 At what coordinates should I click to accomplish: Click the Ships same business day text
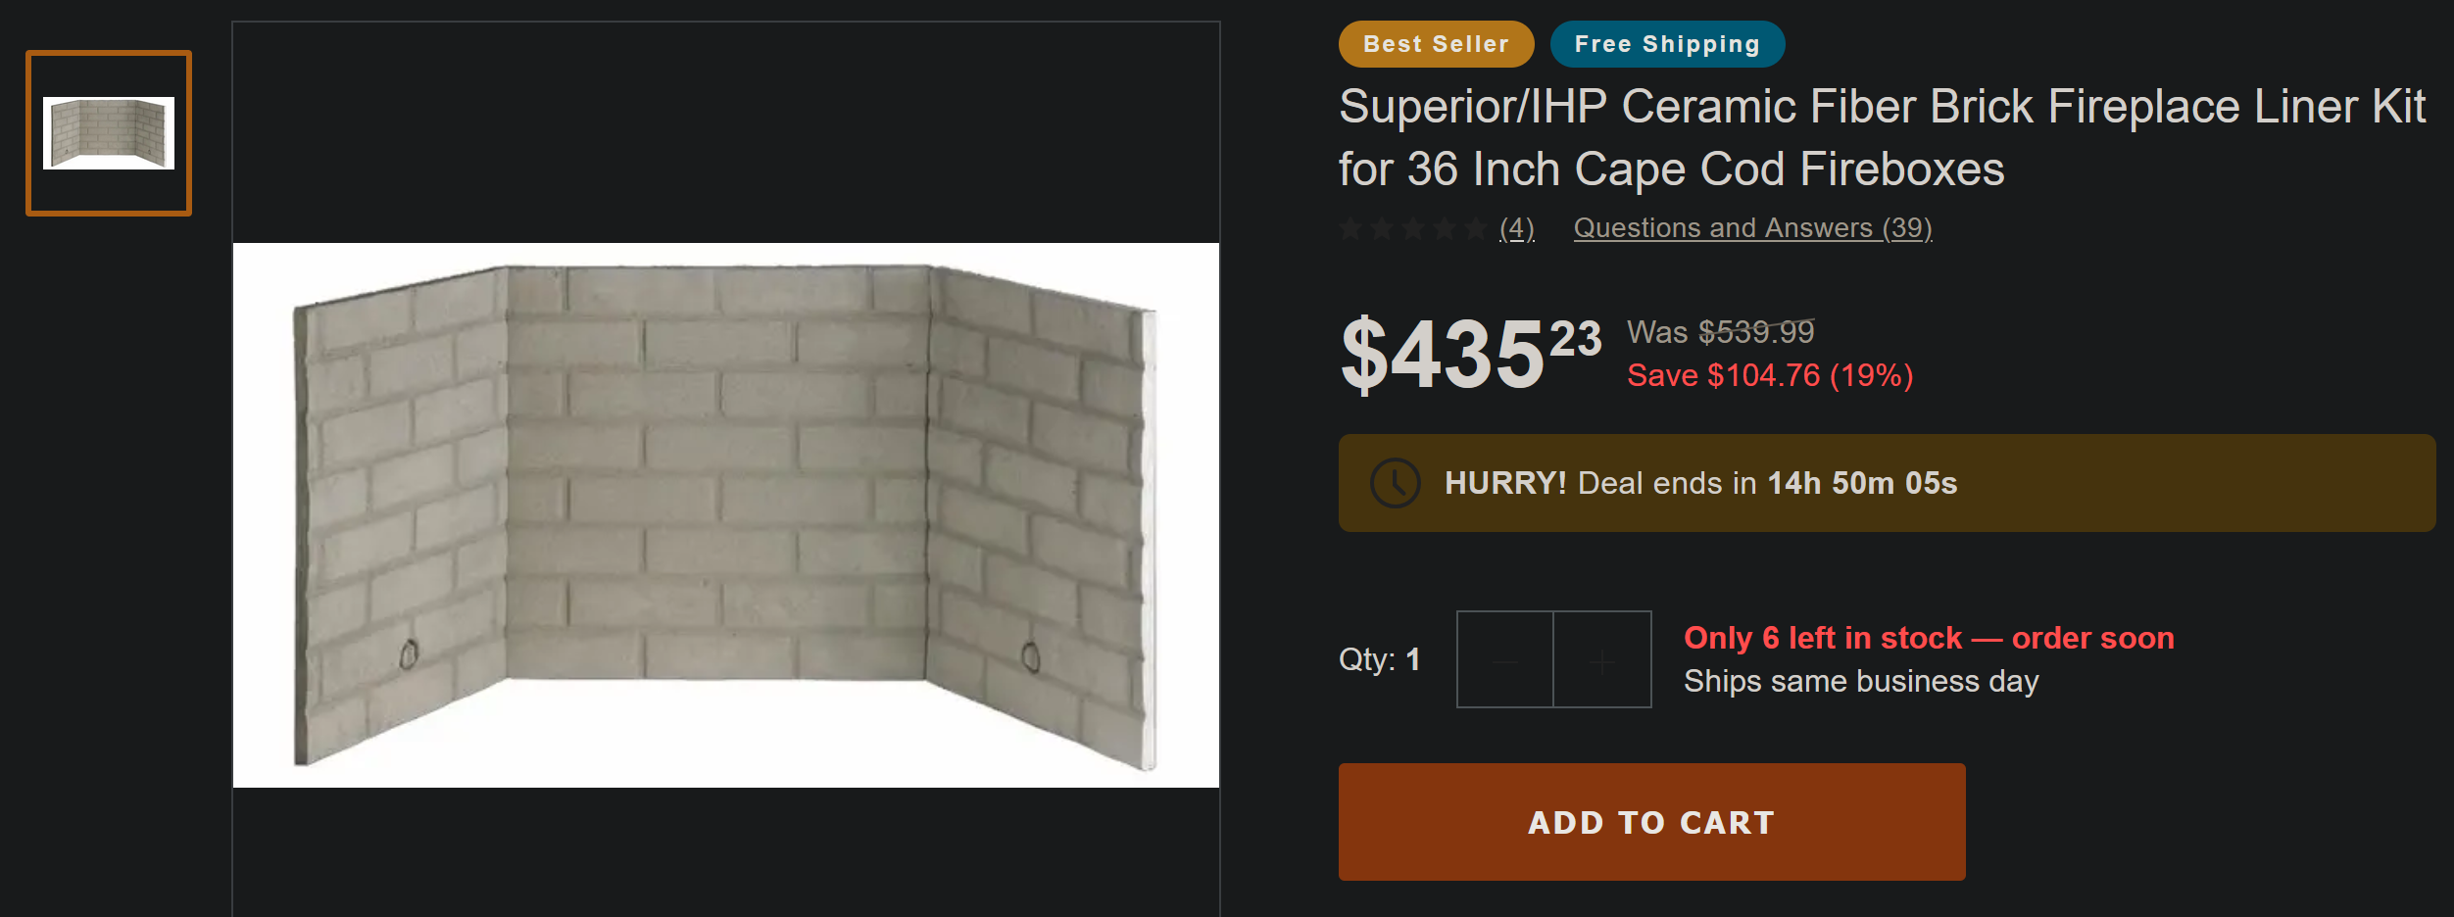1860,681
